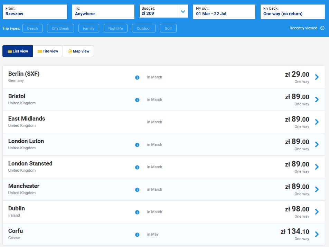Click the info icon next to Berlin (SXF)
This screenshot has width=329, height=247.
(x=137, y=77)
